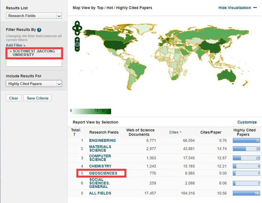Click the Add Filter link

click(16, 45)
